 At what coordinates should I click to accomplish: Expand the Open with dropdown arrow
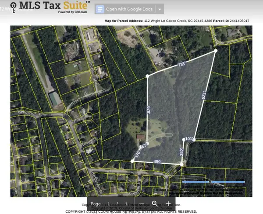(x=160, y=9)
